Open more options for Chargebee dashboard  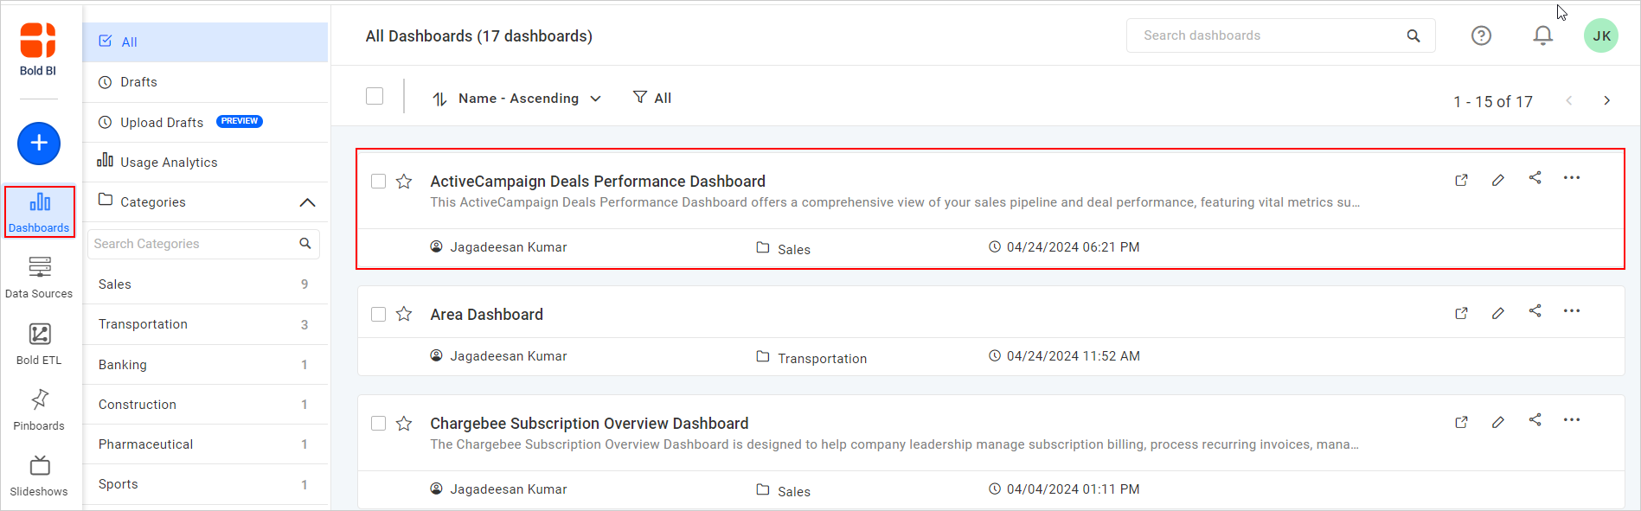tap(1572, 420)
